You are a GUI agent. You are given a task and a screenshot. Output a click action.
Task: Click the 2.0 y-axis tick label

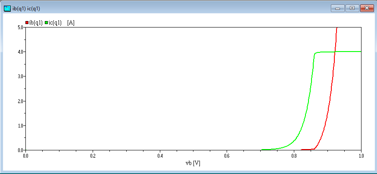click(19, 101)
